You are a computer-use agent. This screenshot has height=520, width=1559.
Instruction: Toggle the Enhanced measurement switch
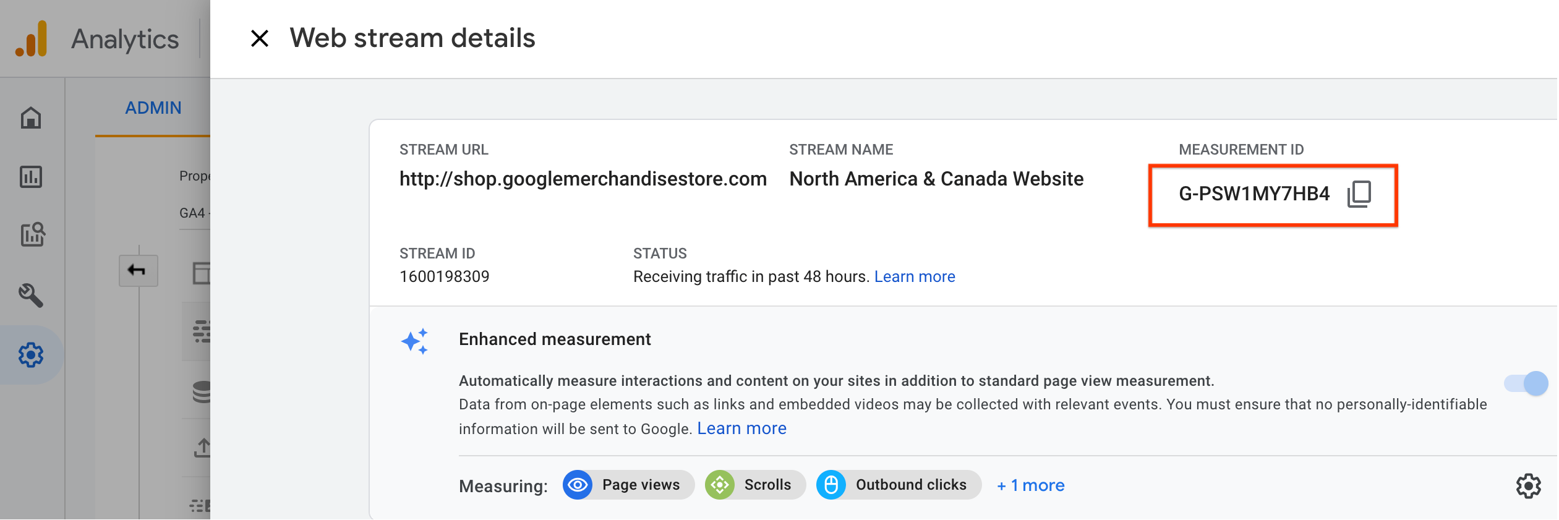(1526, 383)
